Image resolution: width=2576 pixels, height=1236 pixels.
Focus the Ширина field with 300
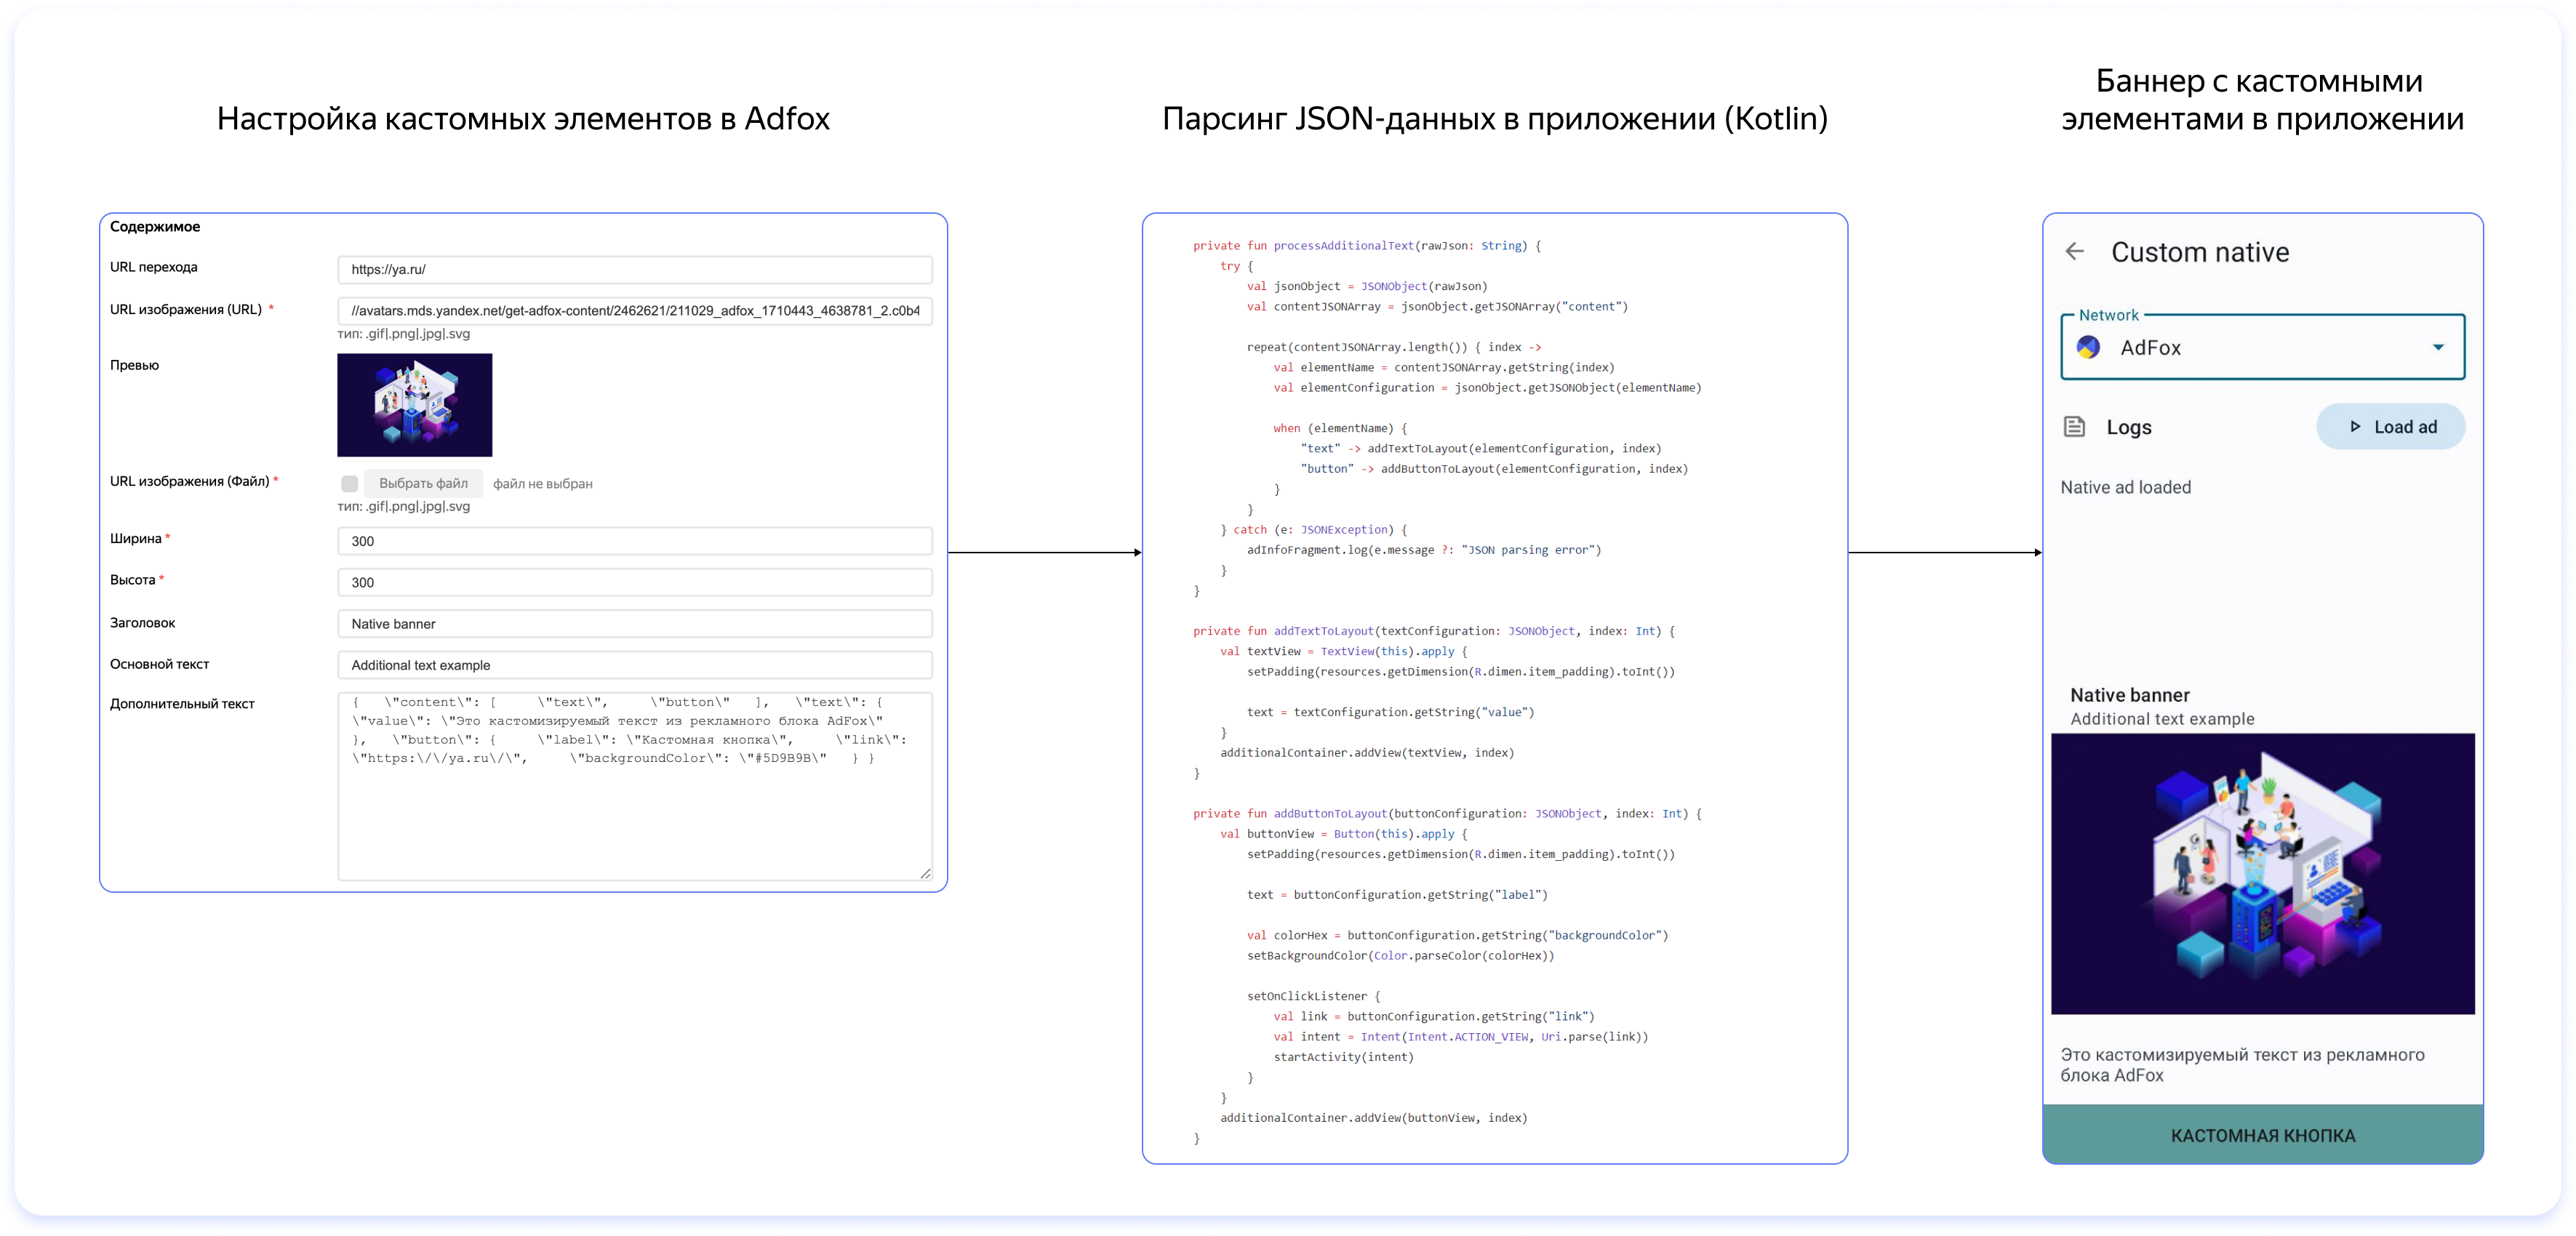point(634,541)
